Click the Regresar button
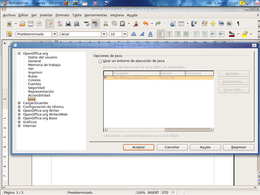Screen dimensions: 260x195 point(239,147)
